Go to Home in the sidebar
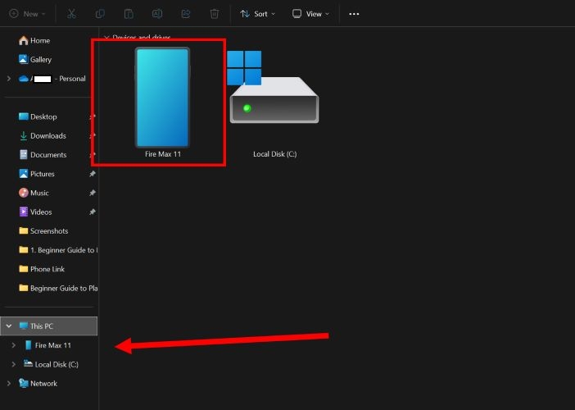 [x=34, y=40]
